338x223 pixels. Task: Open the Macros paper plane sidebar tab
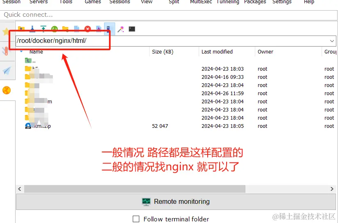[7, 71]
